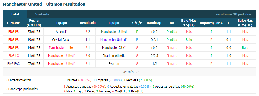Click Manchester United in Arsenal row
This screenshot has height=96, width=259.
(114, 32)
